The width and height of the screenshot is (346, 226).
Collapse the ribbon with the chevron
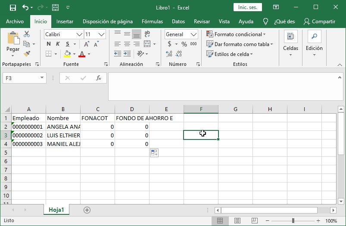[340, 65]
